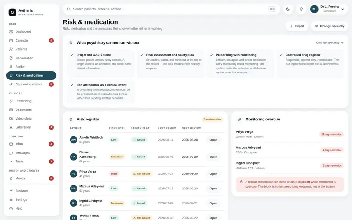Click the PV avatar in risk register

pos(73,174)
